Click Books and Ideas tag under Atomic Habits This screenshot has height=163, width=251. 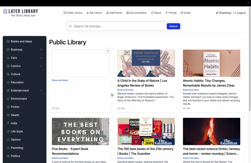tap(191, 90)
